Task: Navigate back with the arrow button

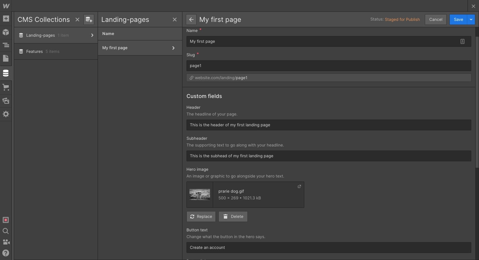Action: pos(191,19)
